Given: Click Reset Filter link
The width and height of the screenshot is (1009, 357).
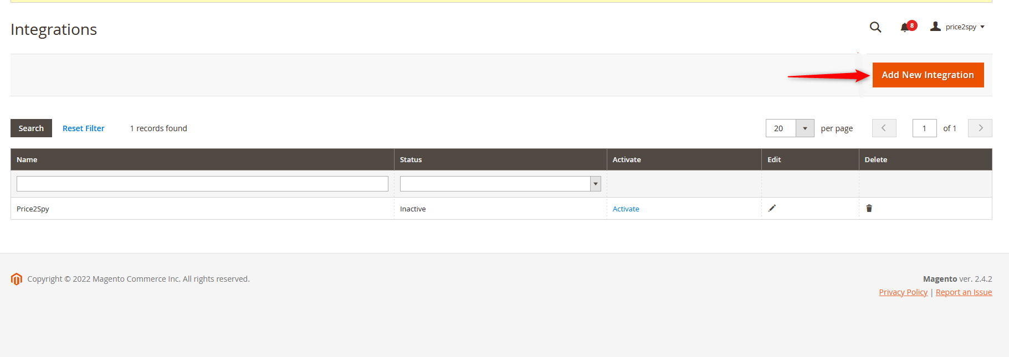Looking at the screenshot, I should point(83,128).
